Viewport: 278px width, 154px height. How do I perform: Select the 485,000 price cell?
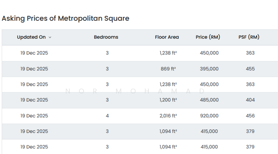coord(209,100)
